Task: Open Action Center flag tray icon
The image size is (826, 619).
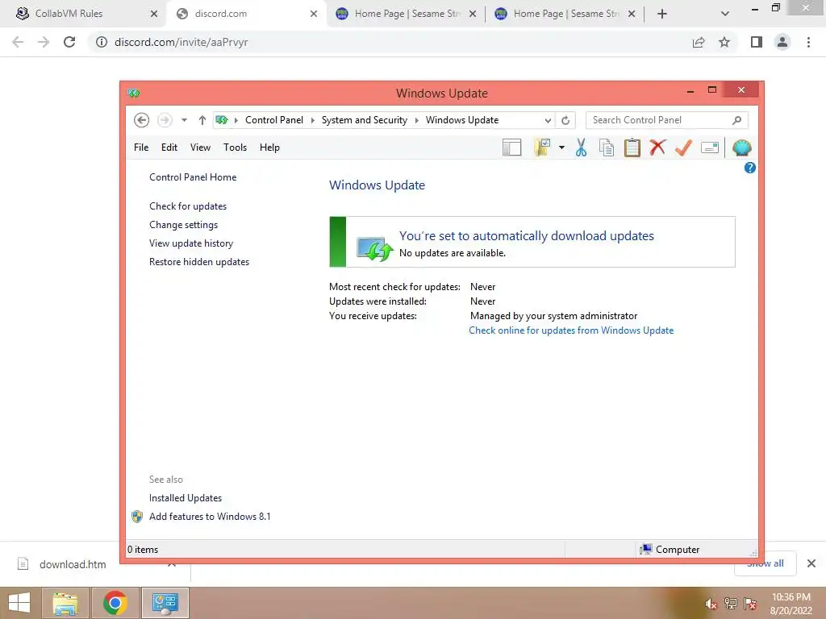Action: coord(750,604)
